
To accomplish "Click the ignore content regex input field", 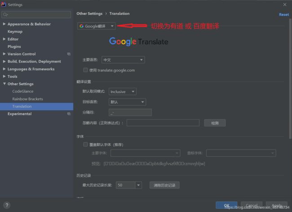I will tap(163, 123).
